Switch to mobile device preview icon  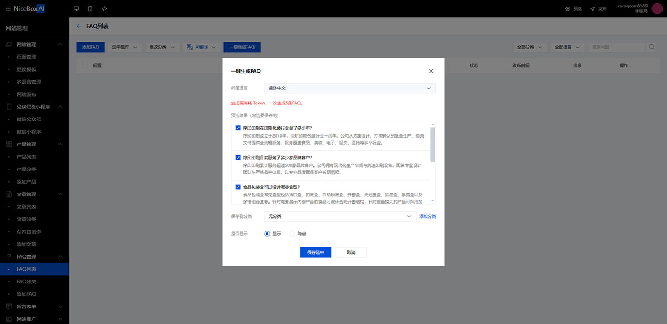pyautogui.click(x=90, y=9)
